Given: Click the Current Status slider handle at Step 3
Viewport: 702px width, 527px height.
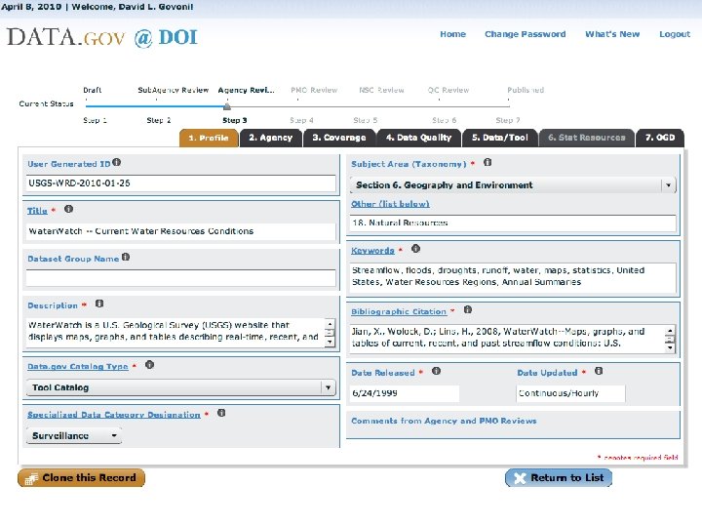Looking at the screenshot, I should 227,106.
